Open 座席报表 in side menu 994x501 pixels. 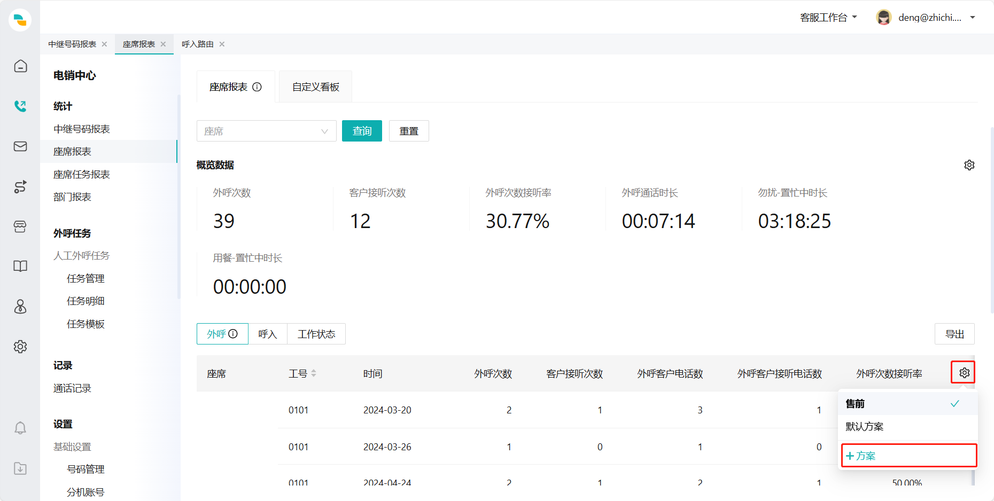(x=108, y=152)
